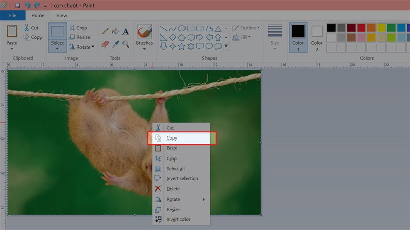Screen dimensions: 410x230
Task: Choose the Fill with color bucket tool
Action: click(x=115, y=31)
